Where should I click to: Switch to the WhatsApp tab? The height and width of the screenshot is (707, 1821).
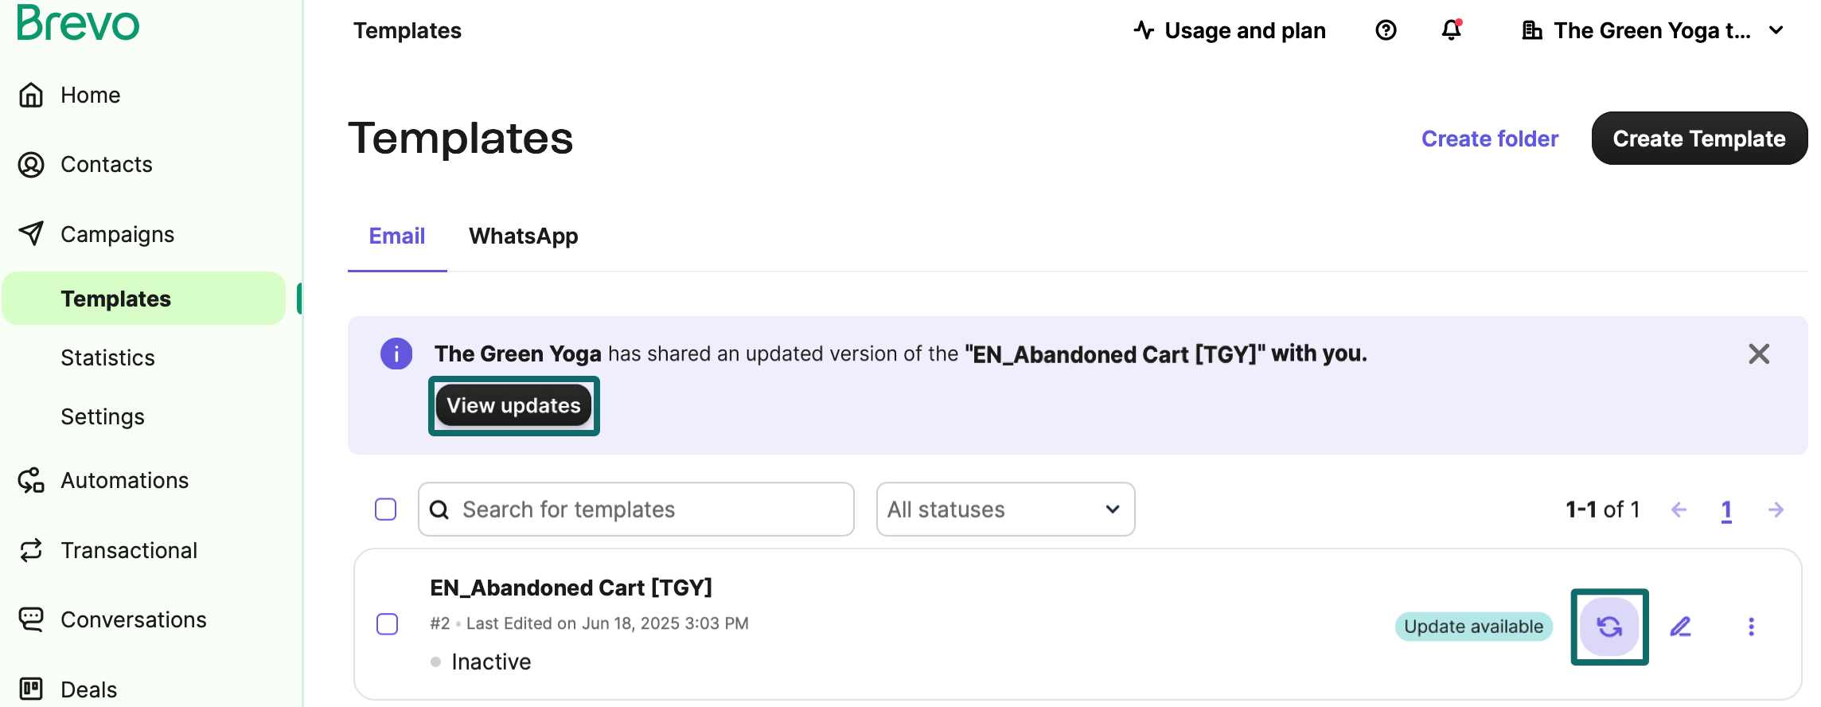pyautogui.click(x=523, y=236)
